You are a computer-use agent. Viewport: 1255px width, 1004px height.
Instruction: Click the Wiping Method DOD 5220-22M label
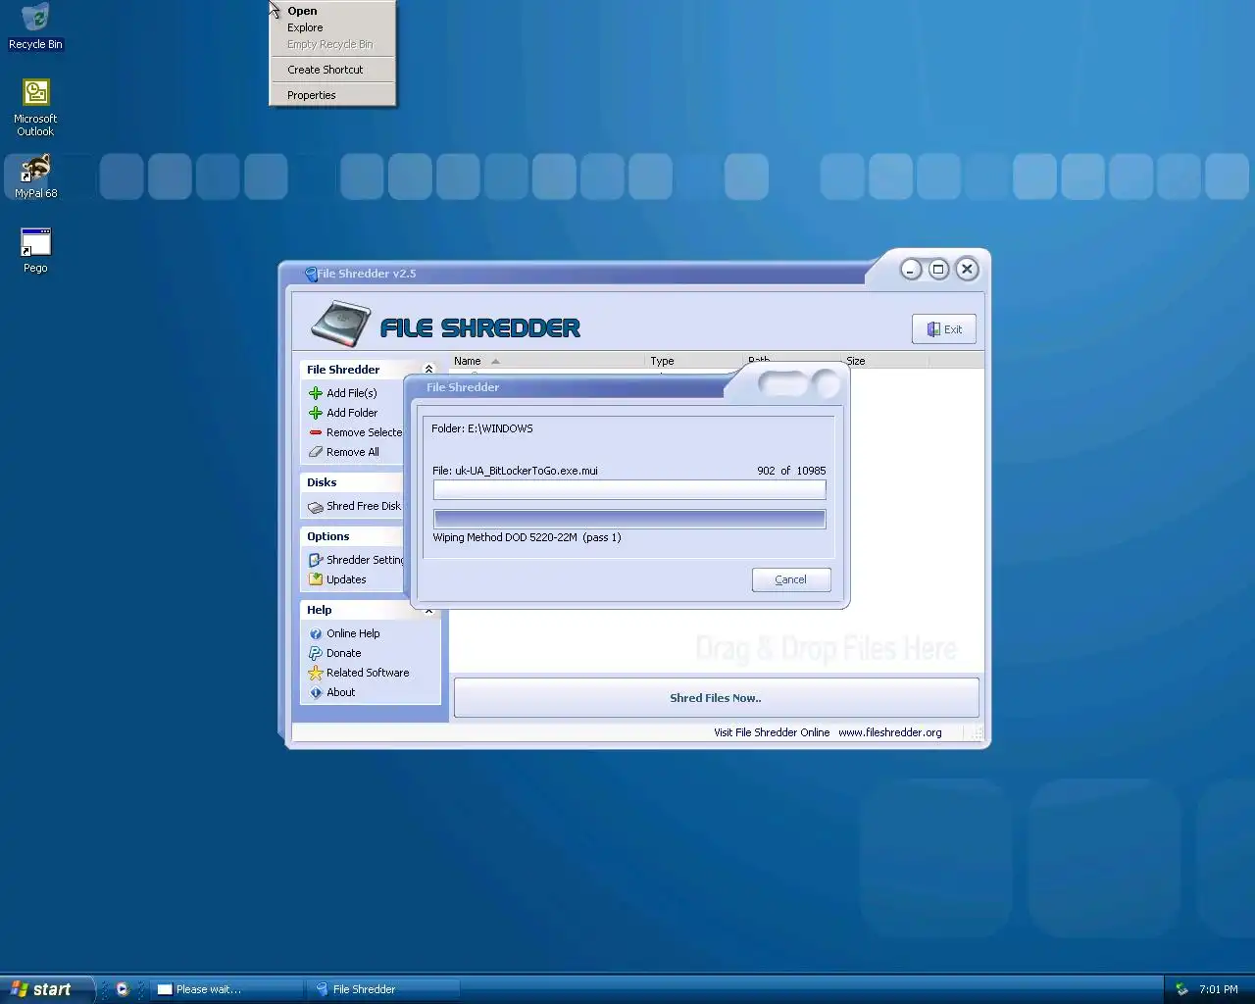pyautogui.click(x=527, y=537)
